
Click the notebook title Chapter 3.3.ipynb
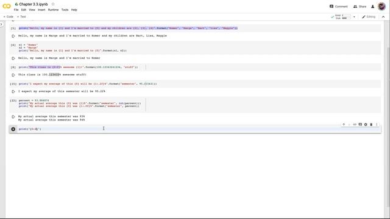tap(34, 4)
